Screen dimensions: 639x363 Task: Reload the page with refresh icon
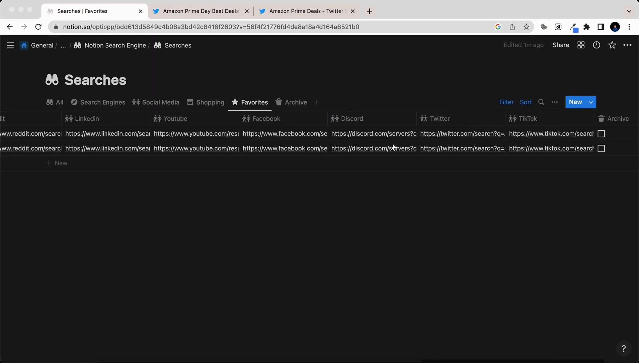click(x=38, y=27)
